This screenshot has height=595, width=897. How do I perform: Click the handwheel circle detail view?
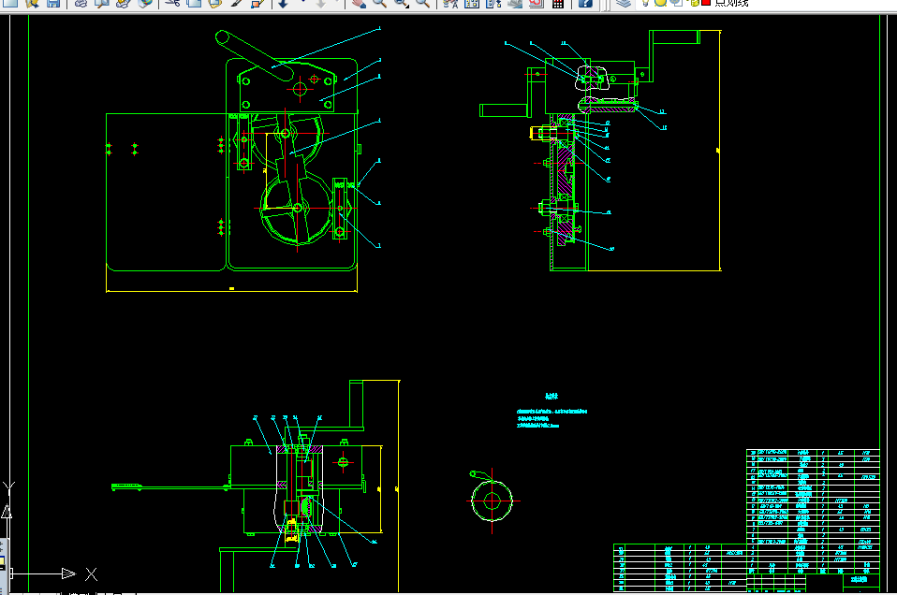492,501
